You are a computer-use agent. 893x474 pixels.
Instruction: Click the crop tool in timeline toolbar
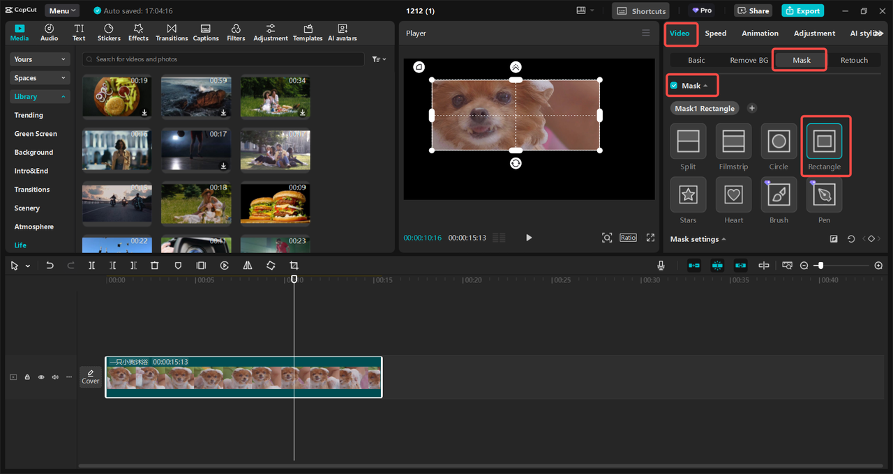click(x=294, y=266)
